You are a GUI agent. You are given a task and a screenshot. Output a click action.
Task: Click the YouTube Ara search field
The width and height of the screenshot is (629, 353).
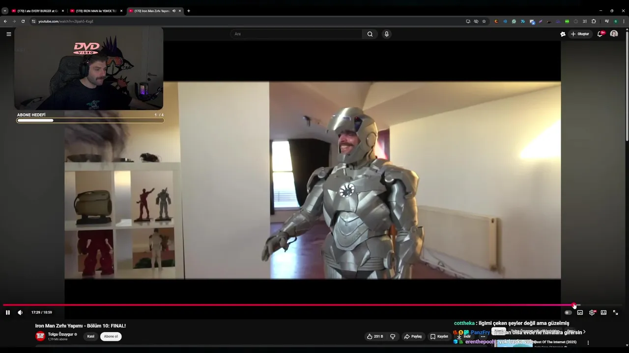[296, 34]
